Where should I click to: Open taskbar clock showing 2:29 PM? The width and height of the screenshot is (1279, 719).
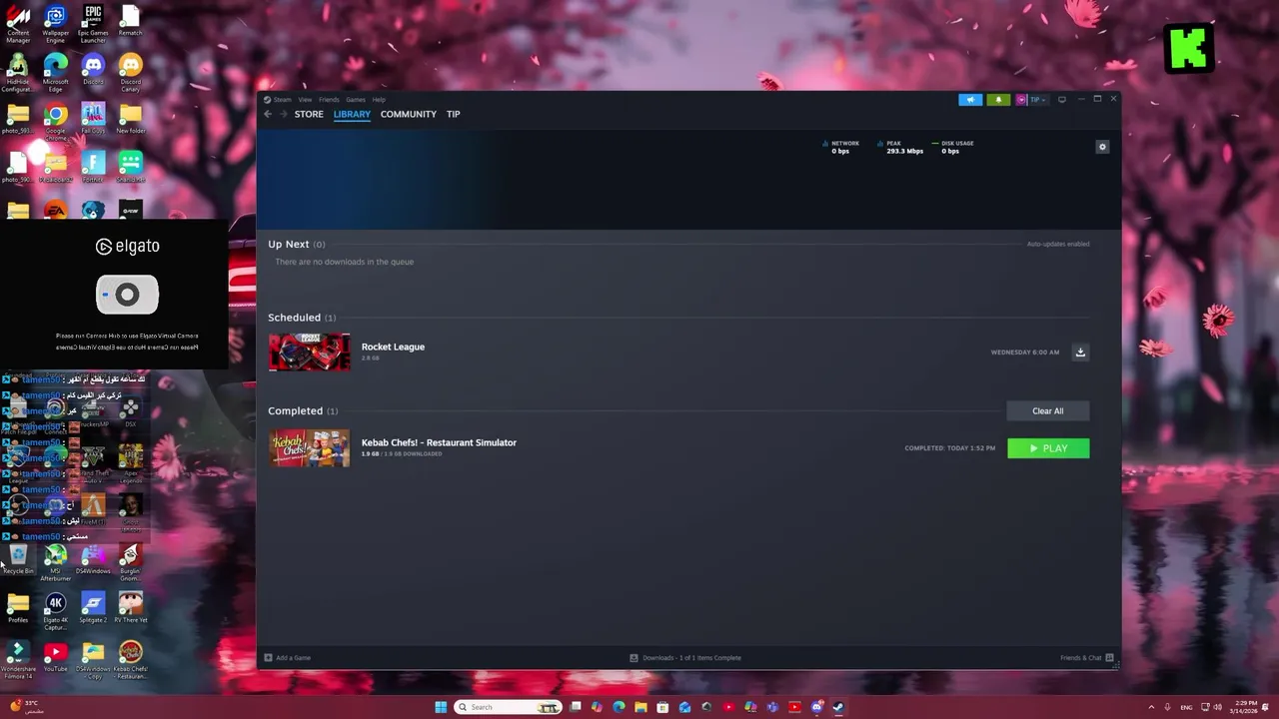[x=1243, y=707]
